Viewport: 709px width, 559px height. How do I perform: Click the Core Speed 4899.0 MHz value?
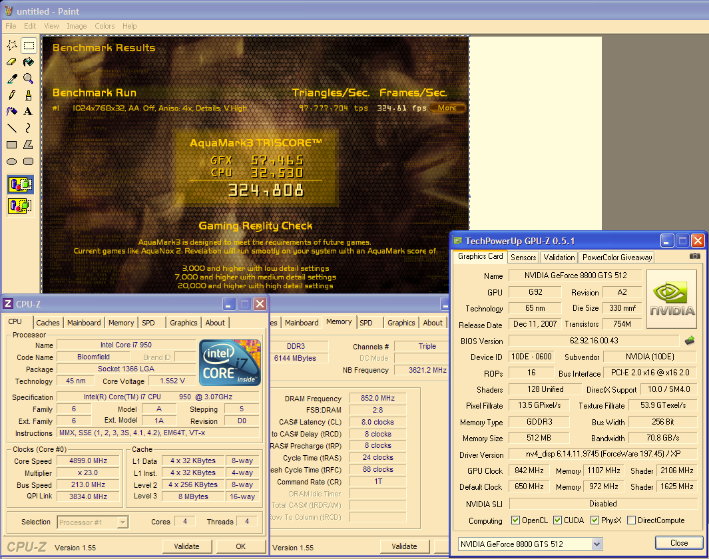pos(88,461)
